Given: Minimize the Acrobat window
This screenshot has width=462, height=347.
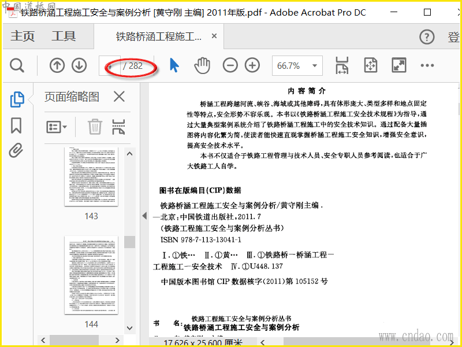Looking at the screenshot, I should tap(394, 12).
